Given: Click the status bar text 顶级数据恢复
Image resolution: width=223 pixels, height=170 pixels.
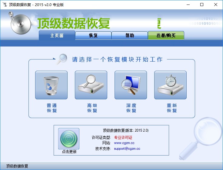Looking at the screenshot, I should point(17,166).
